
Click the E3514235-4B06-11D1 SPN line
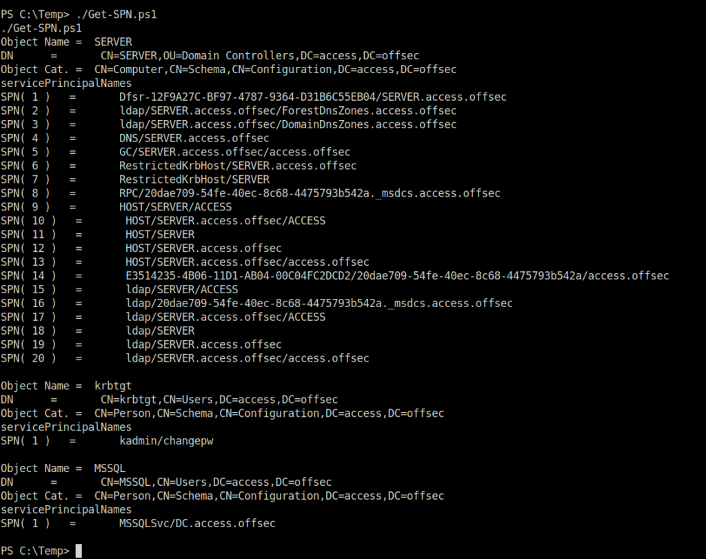click(x=397, y=276)
